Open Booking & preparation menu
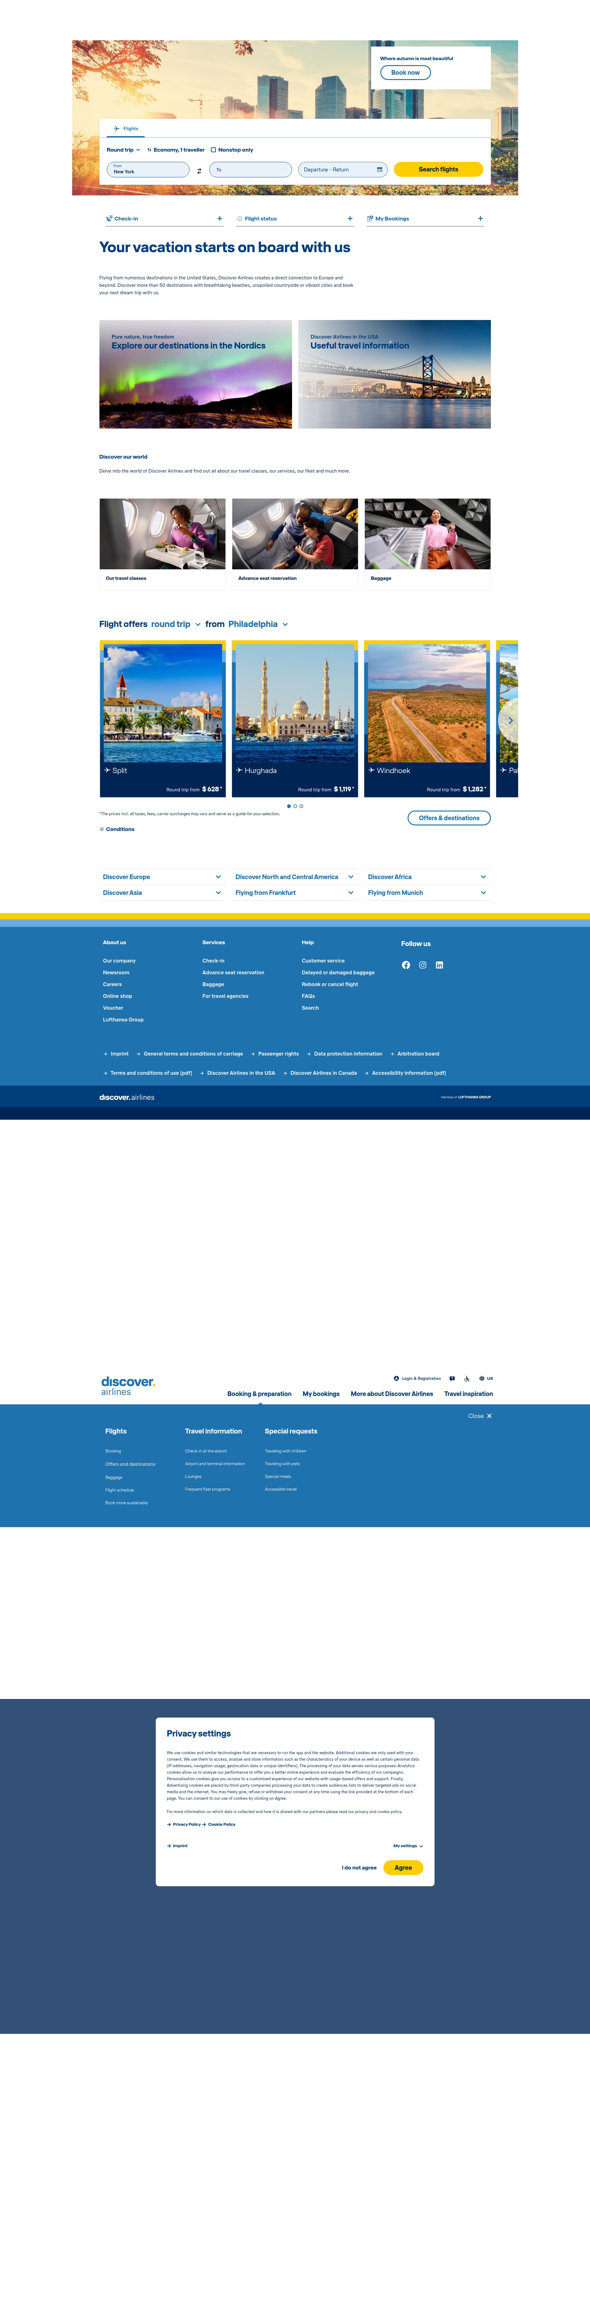Image resolution: width=590 pixels, height=2303 pixels. pyautogui.click(x=259, y=1394)
